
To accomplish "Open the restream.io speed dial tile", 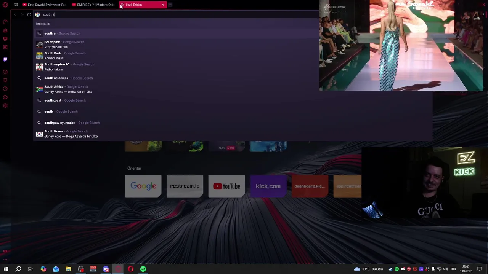I will click(x=185, y=186).
